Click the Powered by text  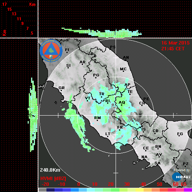tap(182, 170)
